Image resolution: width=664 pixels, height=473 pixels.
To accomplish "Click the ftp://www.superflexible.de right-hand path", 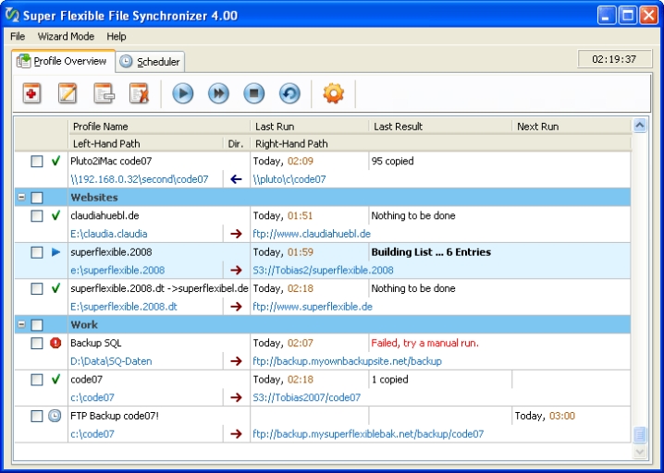I will point(313,307).
